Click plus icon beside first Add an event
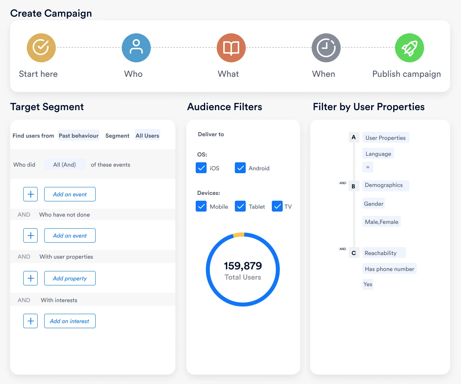The image size is (461, 384). tap(30, 194)
